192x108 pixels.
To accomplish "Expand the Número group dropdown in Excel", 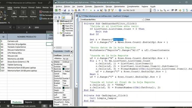I will (33, 19).
